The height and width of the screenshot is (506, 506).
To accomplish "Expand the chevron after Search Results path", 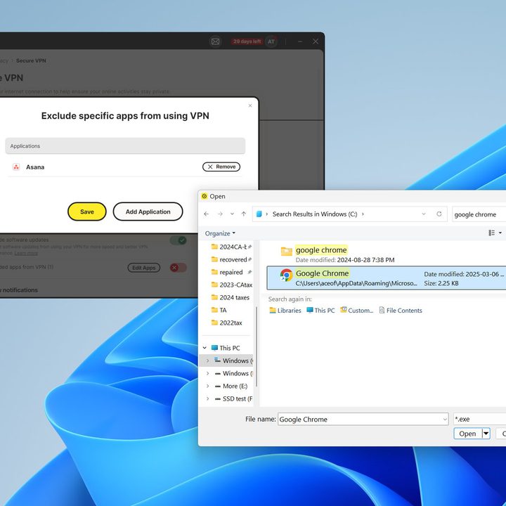I will (363, 214).
